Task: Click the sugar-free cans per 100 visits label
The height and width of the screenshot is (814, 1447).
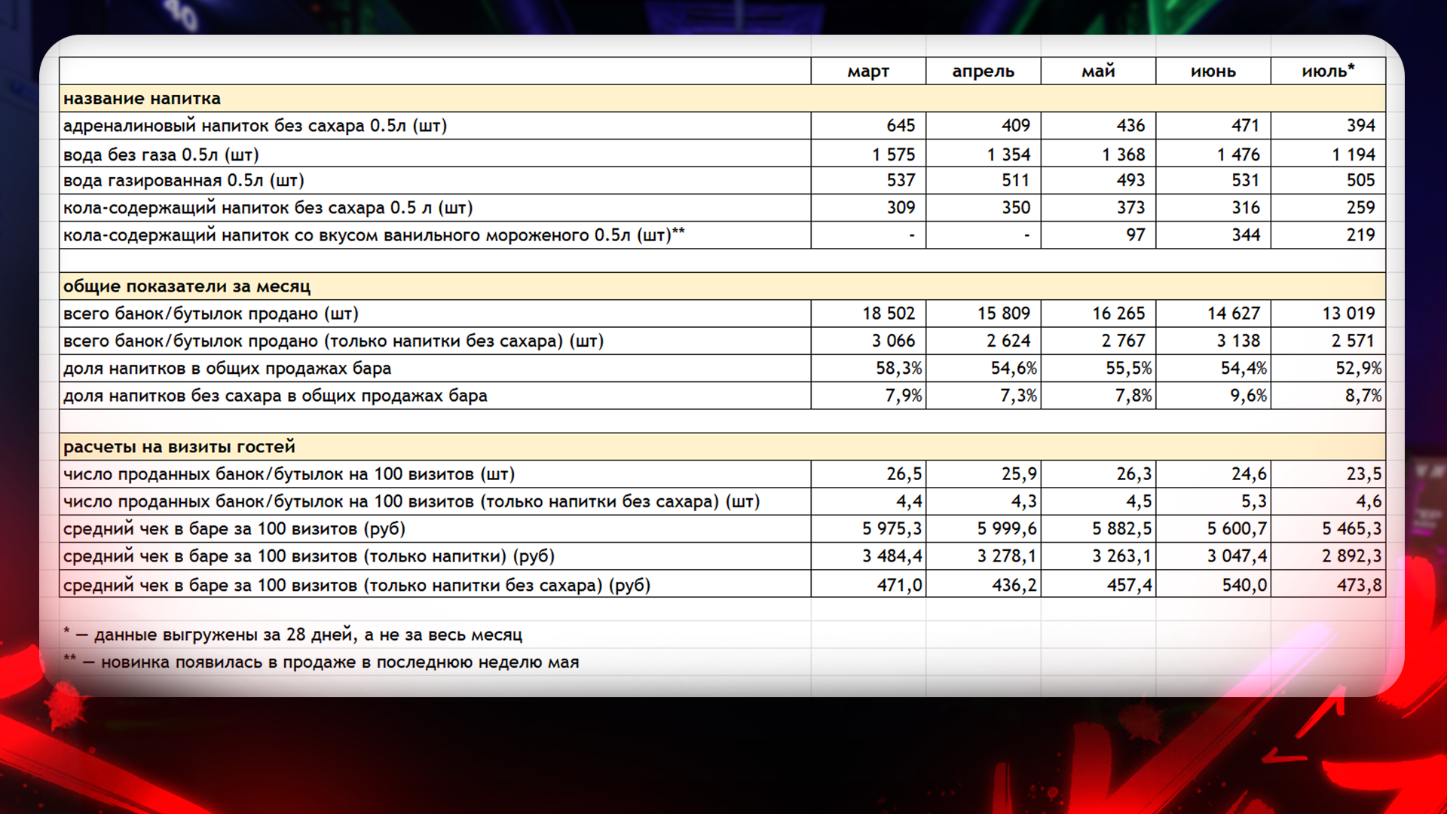Action: click(x=411, y=502)
